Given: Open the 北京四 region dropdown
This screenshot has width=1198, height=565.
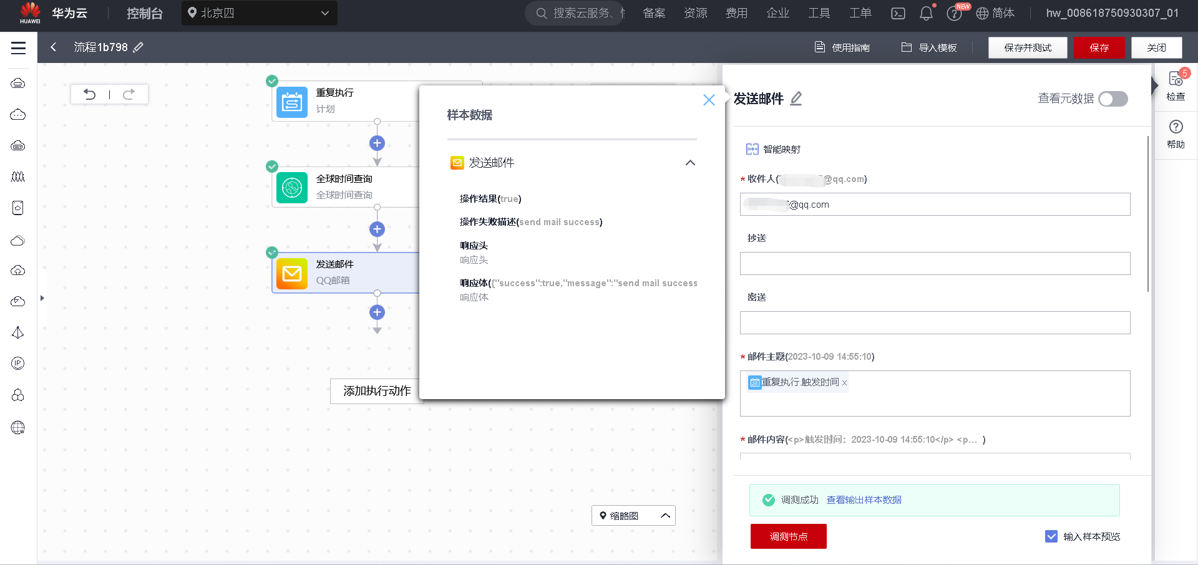Looking at the screenshot, I should (x=259, y=13).
